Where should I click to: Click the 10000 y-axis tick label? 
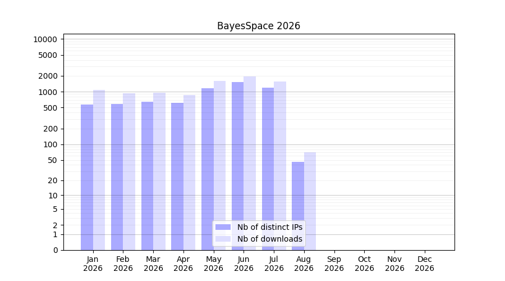click(x=45, y=39)
